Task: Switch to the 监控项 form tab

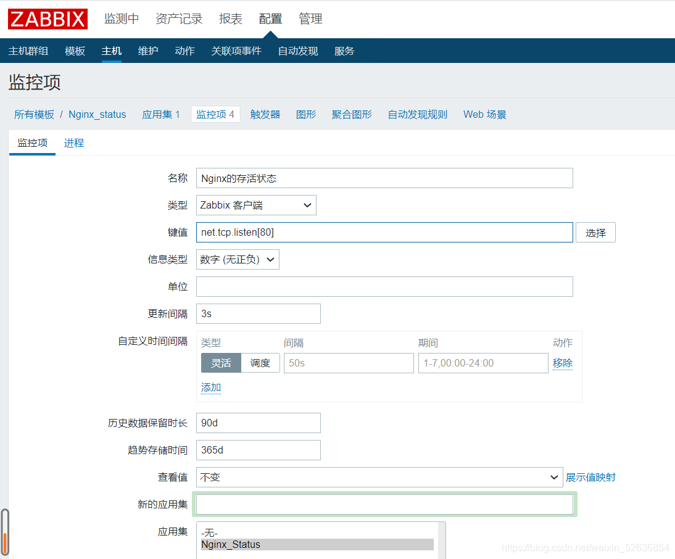Action: pyautogui.click(x=32, y=143)
